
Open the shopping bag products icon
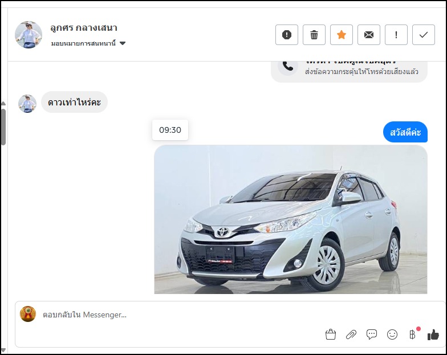[331, 334]
